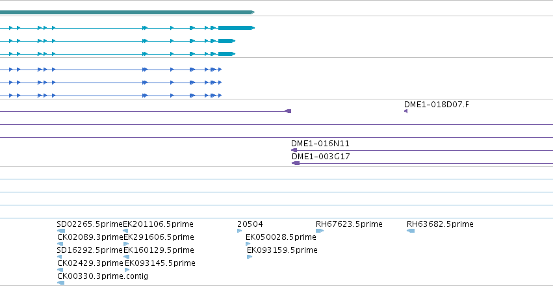Select the small arrow glyph under DME1-018D07.F
Screen dimensions: 553x286
click(x=405, y=111)
